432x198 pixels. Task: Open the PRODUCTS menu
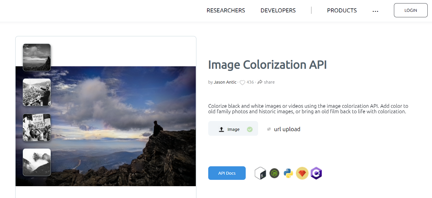click(341, 10)
